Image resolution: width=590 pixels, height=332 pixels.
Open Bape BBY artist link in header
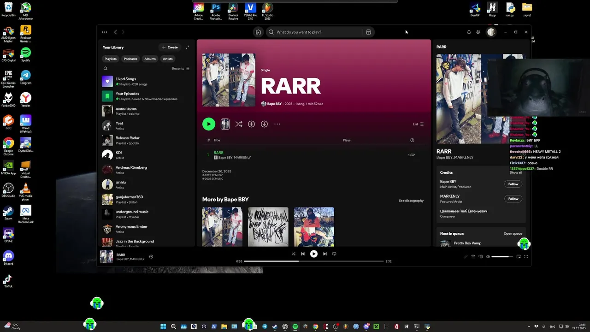coord(274,104)
